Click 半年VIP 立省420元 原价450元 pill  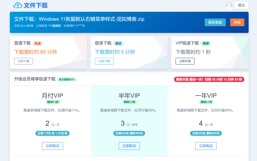(x=129, y=133)
